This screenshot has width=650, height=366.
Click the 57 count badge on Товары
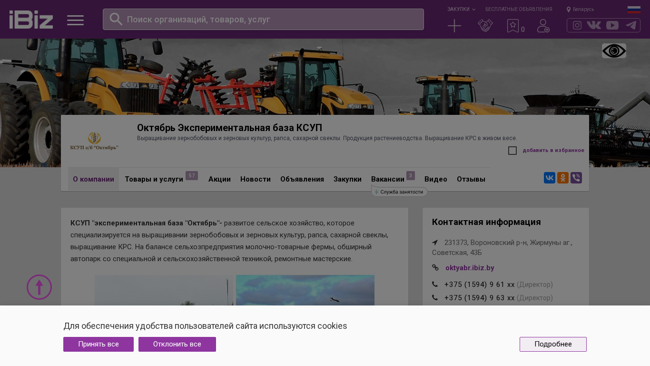(192, 175)
